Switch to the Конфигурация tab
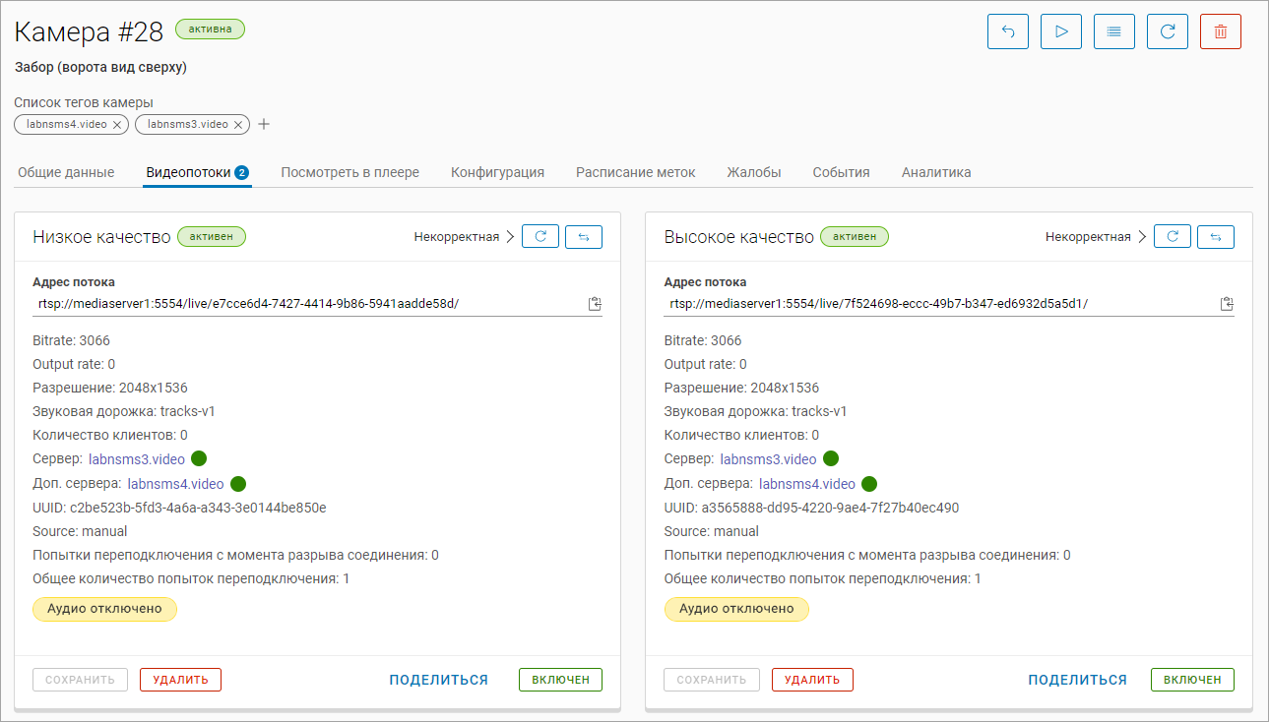The width and height of the screenshot is (1269, 722). pyautogui.click(x=497, y=172)
